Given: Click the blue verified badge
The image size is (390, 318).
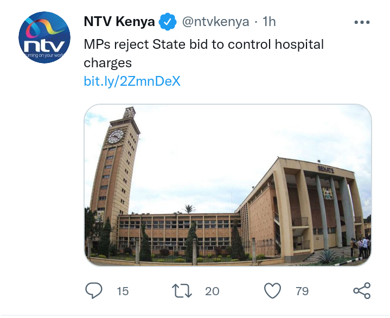Looking at the screenshot, I should point(168,22).
